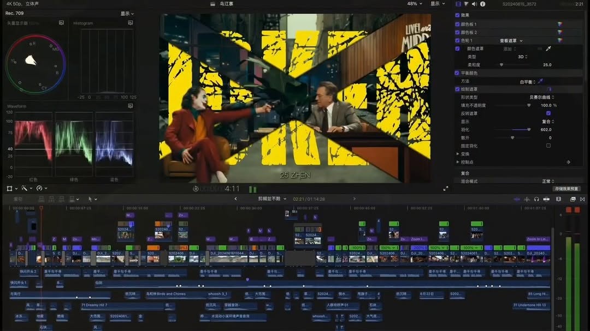Viewport: 590px width, 331px height.
Task: Click the append clip timeline button
Action: [x=61, y=199]
